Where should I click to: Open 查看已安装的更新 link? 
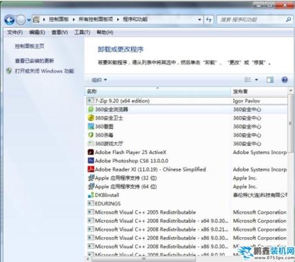pyautogui.click(x=34, y=61)
